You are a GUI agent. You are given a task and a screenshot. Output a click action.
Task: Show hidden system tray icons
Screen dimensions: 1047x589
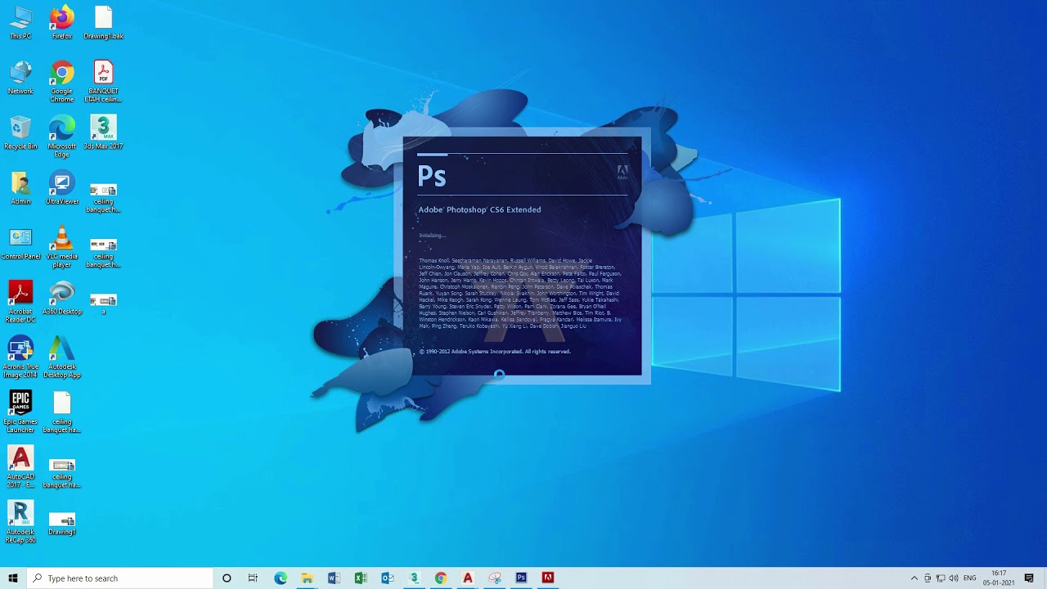[914, 578]
